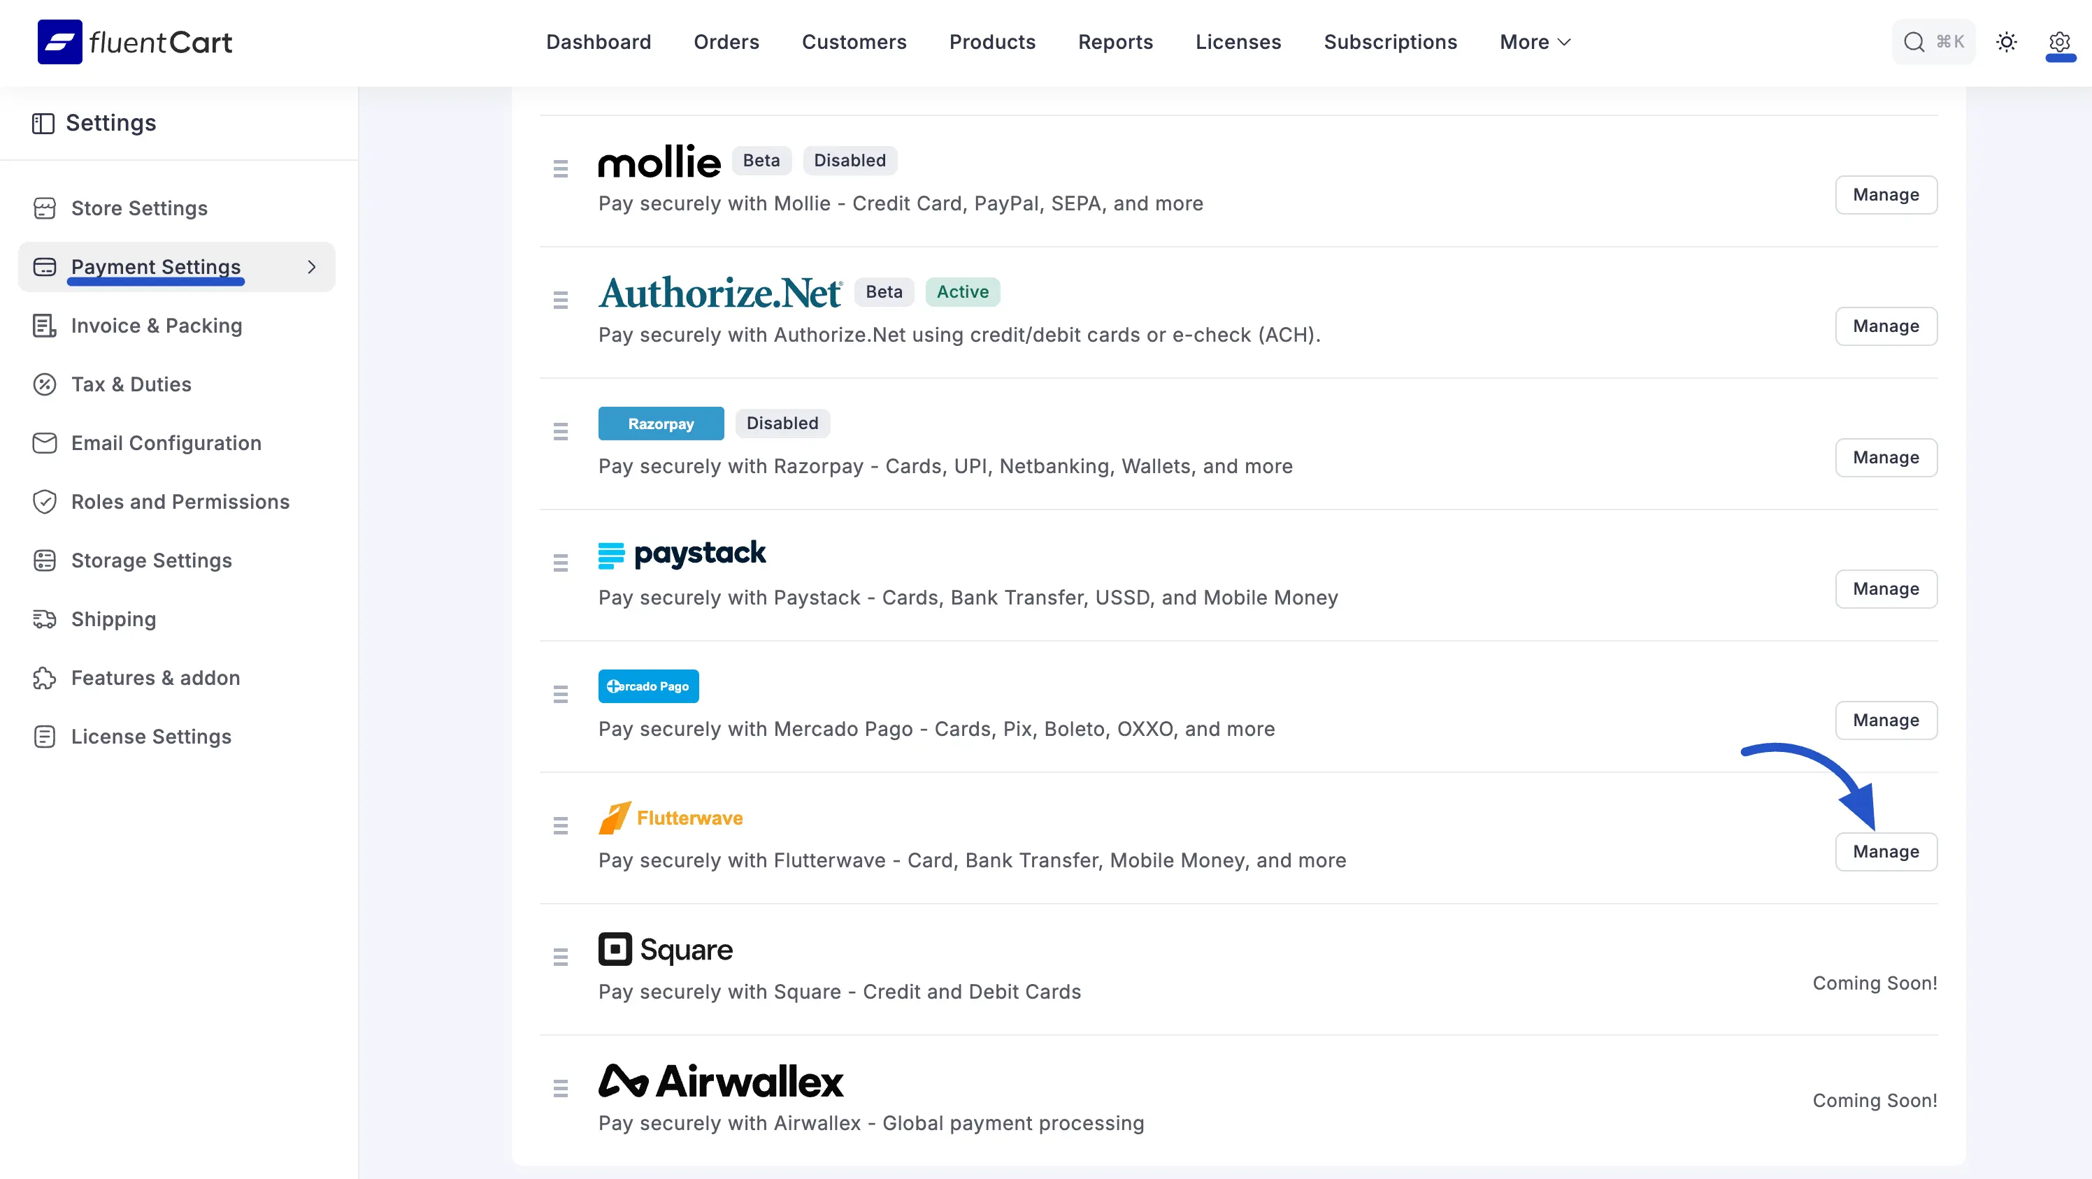Open the settings gear icon
Viewport: 2092px width, 1179px height.
(2058, 42)
